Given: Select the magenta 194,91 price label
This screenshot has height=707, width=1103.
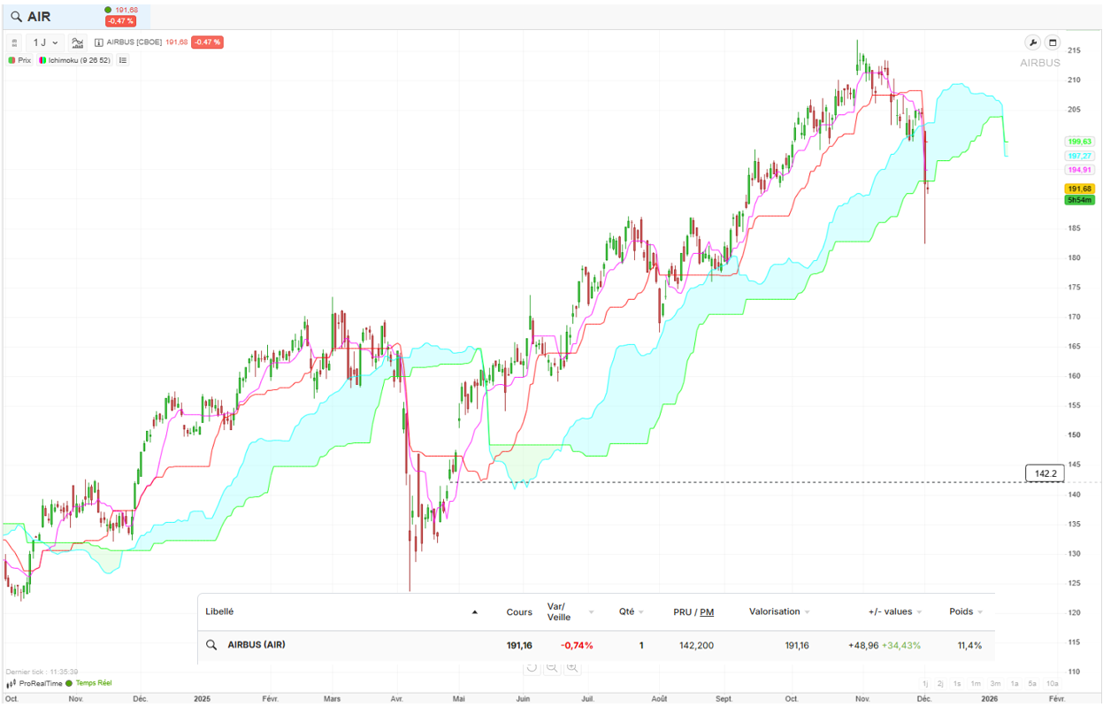Looking at the screenshot, I should click(x=1080, y=170).
